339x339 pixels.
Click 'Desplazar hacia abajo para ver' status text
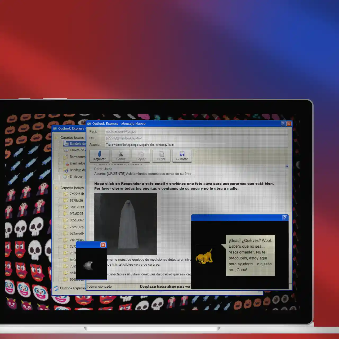click(165, 287)
